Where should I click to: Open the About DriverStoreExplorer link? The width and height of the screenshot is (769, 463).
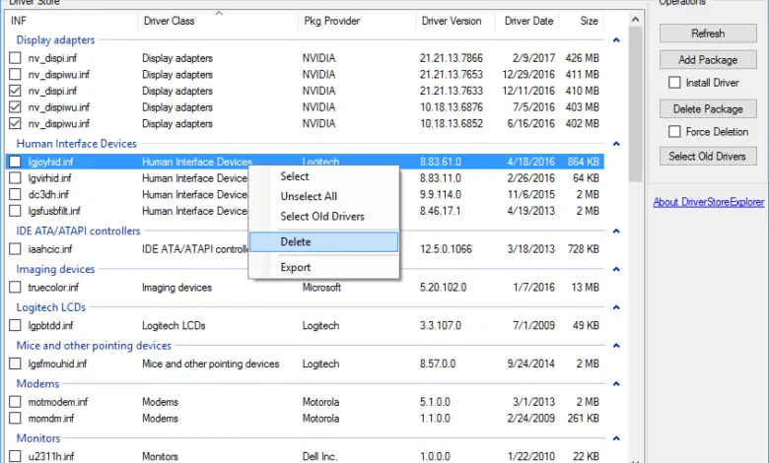point(707,203)
